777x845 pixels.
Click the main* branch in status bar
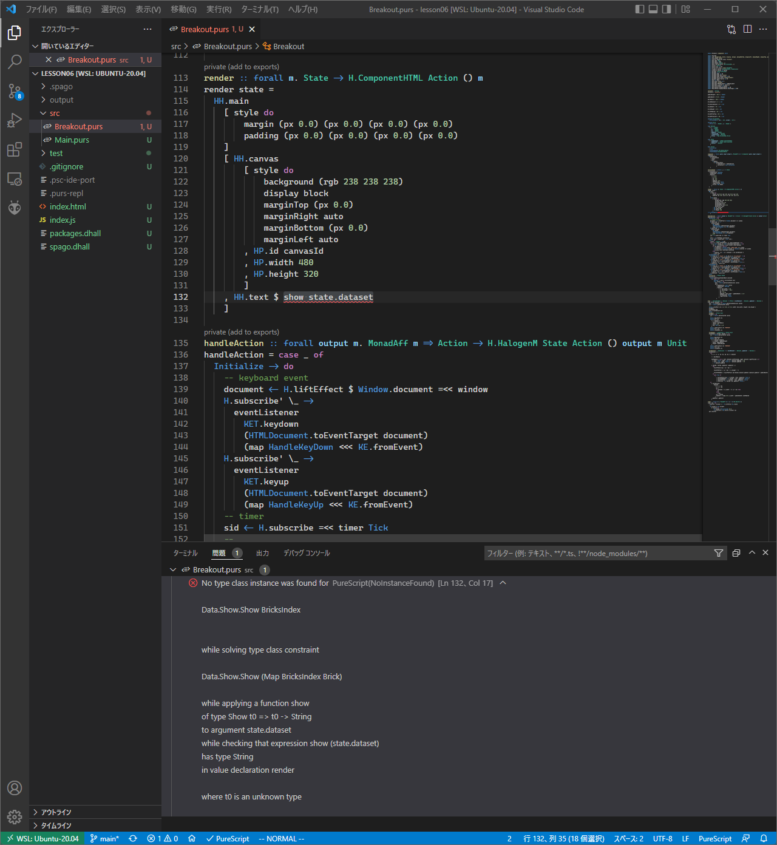pos(104,838)
